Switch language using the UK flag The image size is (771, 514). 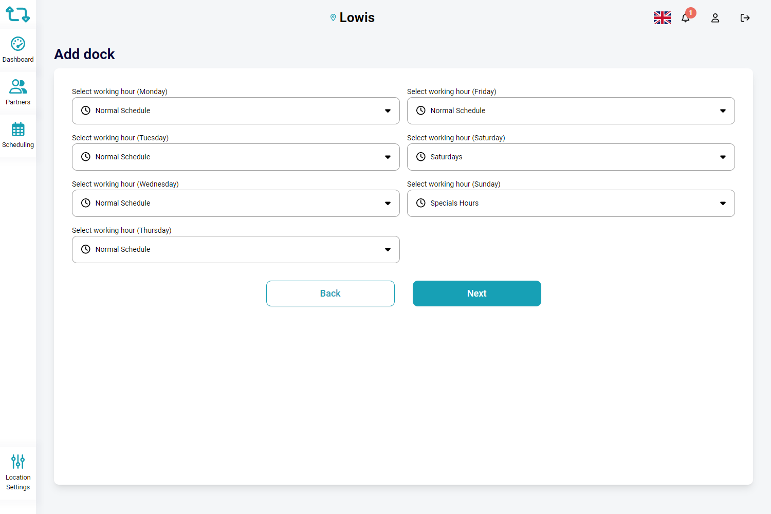662,18
